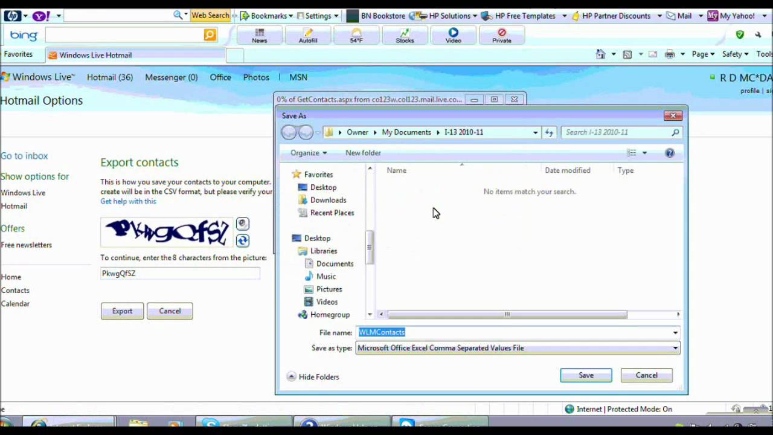Image resolution: width=773 pixels, height=435 pixels.
Task: Select Homegroup in navigation pane
Action: click(324, 314)
